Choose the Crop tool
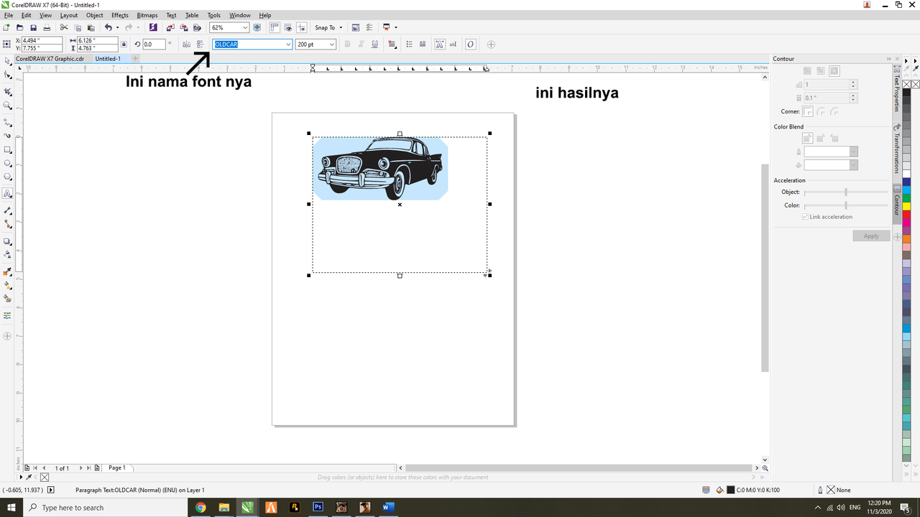Viewport: 920px width, 517px height. pyautogui.click(x=8, y=92)
